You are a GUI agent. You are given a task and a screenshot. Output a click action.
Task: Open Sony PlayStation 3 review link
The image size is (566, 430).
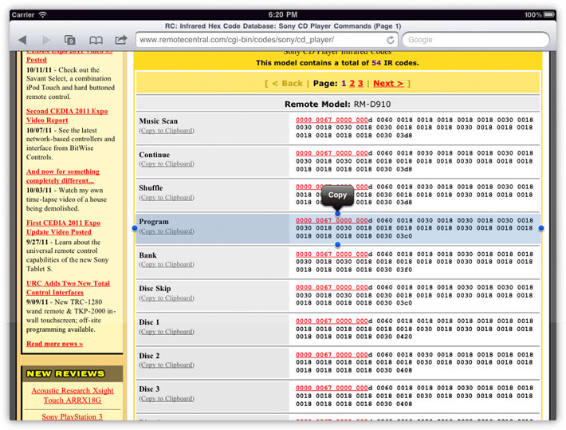[x=72, y=416]
